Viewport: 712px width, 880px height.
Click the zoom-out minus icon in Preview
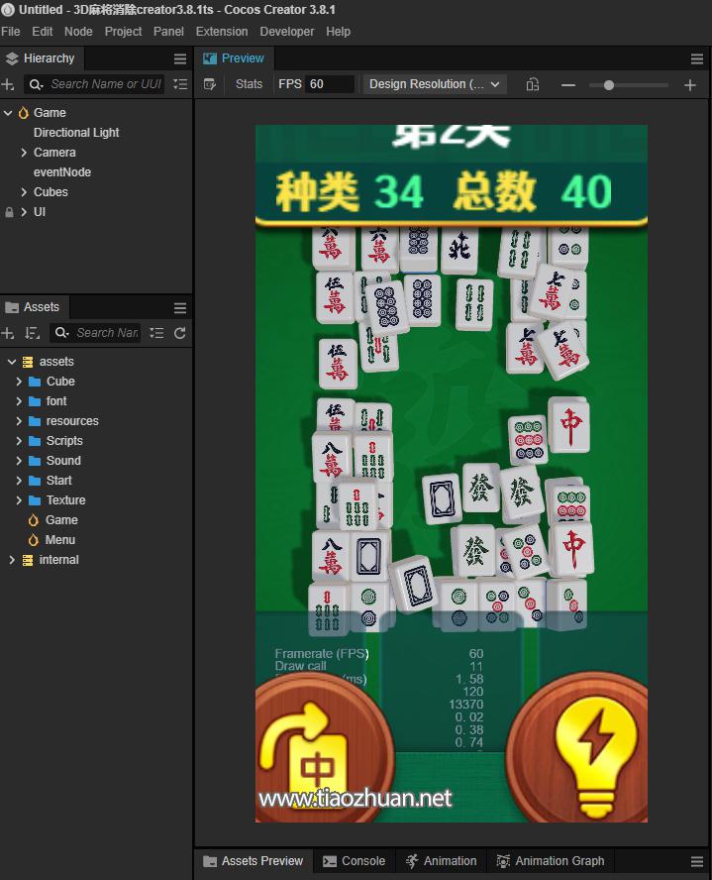click(x=568, y=85)
